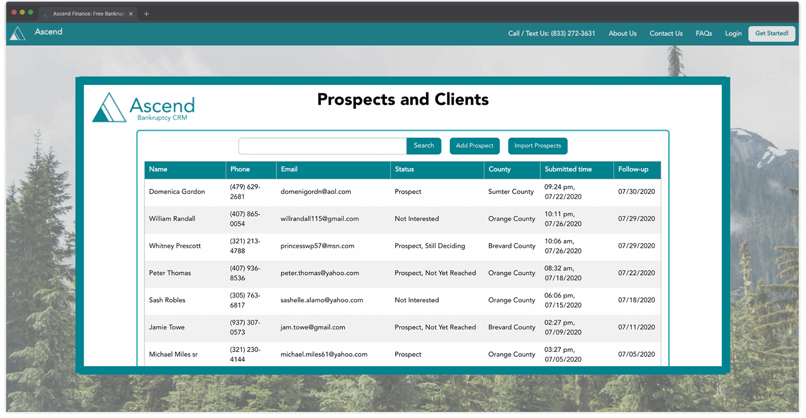This screenshot has width=806, height=418.
Task: Visit the FAQs section
Action: [703, 33]
